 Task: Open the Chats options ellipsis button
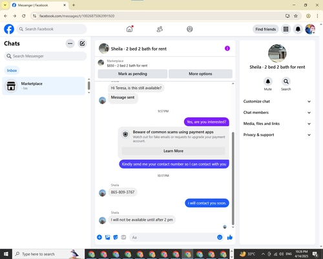70,43
